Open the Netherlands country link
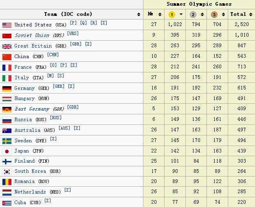 [x=30, y=192]
